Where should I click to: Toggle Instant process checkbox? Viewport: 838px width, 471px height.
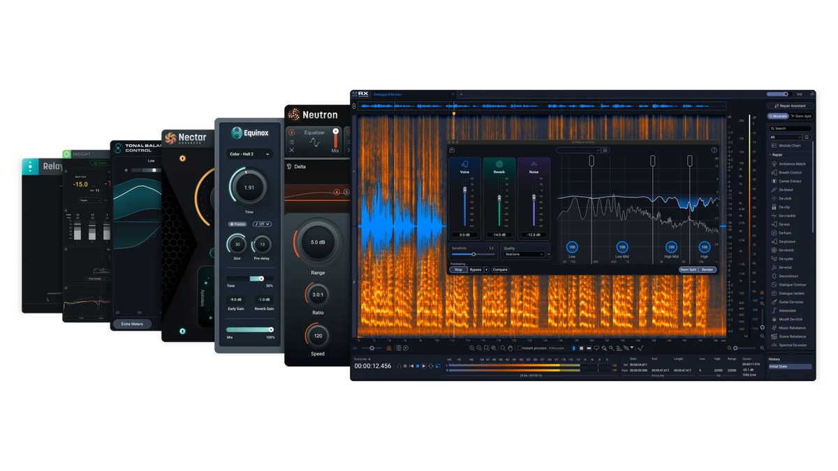(519, 348)
